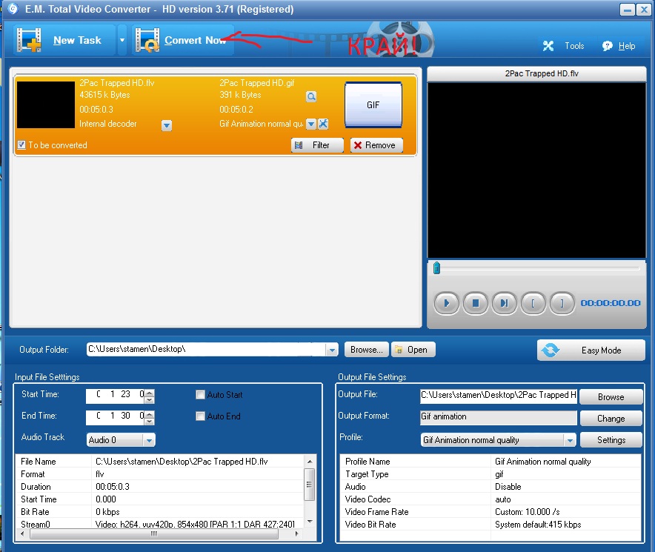
Task: Click the Convert Now film icon
Action: 147,40
